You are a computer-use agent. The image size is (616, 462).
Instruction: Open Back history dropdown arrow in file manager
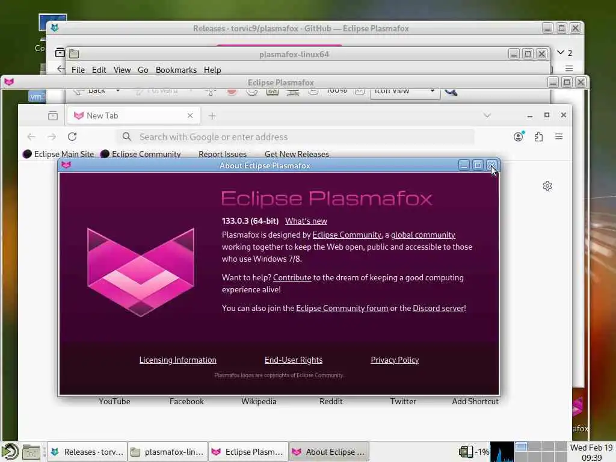(x=117, y=91)
